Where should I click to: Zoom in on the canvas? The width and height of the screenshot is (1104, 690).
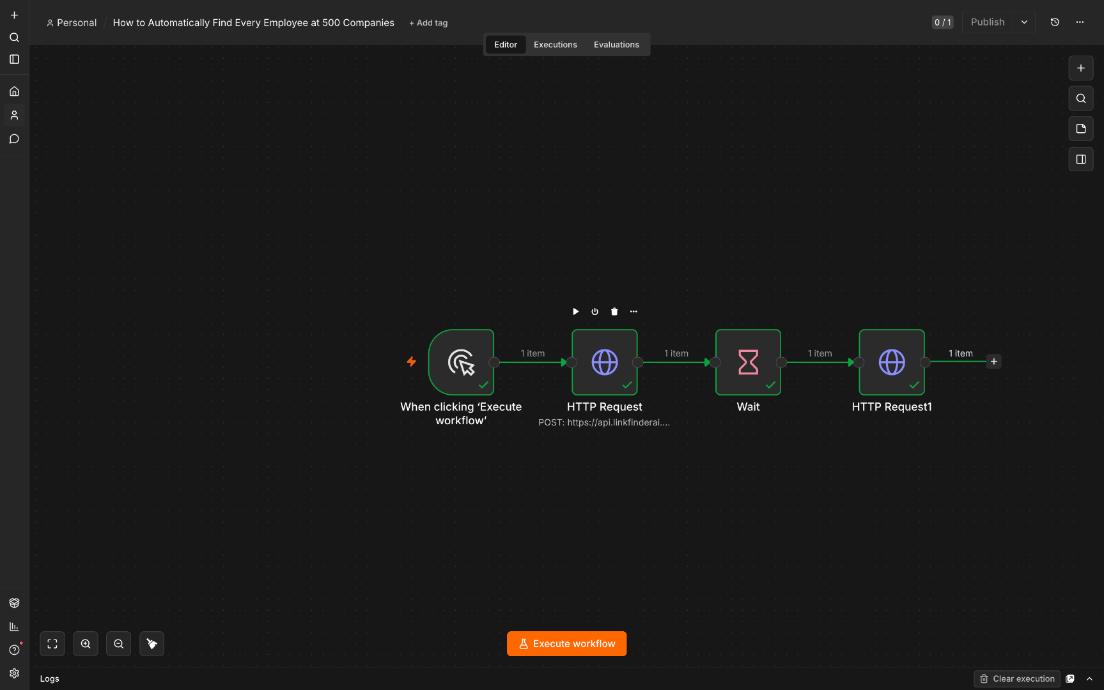tap(86, 644)
